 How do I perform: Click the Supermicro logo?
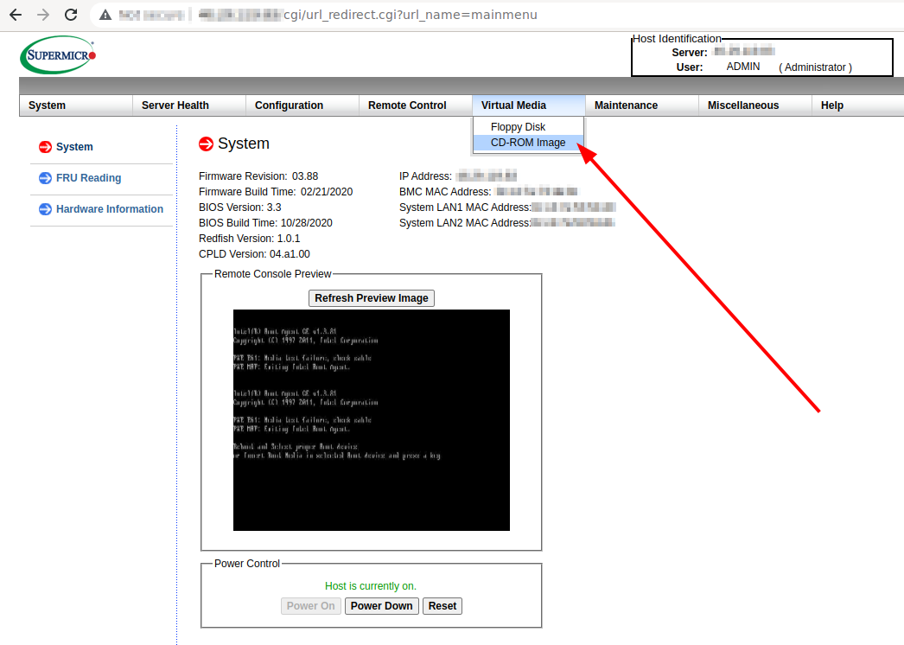57,55
